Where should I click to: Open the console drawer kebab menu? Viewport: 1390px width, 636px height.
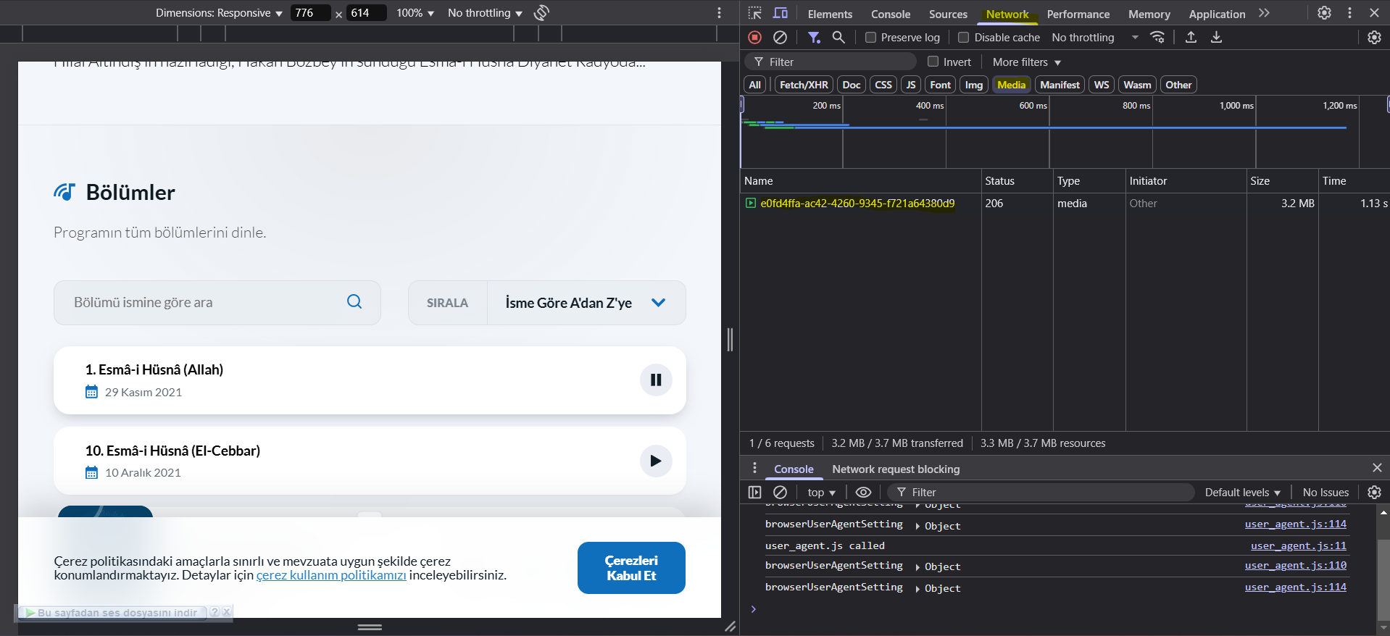tap(754, 468)
